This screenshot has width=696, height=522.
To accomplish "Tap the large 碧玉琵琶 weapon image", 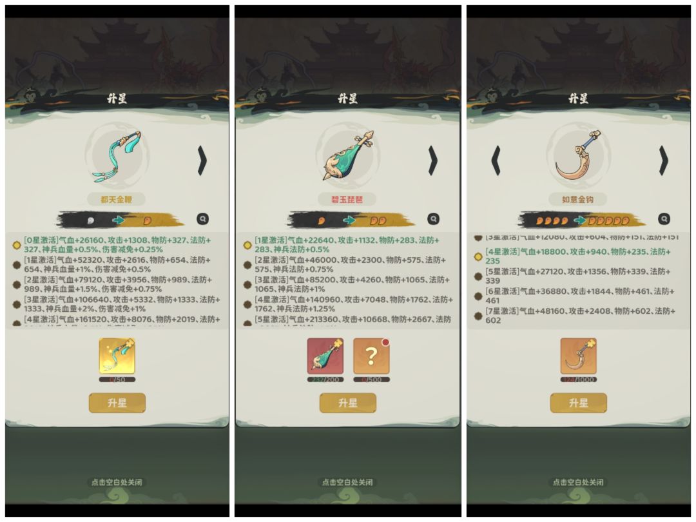I will [348, 155].
